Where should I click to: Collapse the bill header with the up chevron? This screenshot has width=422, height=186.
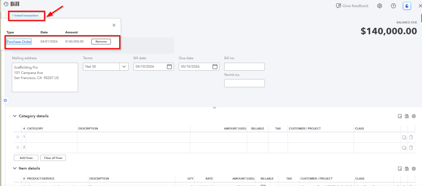point(214,108)
